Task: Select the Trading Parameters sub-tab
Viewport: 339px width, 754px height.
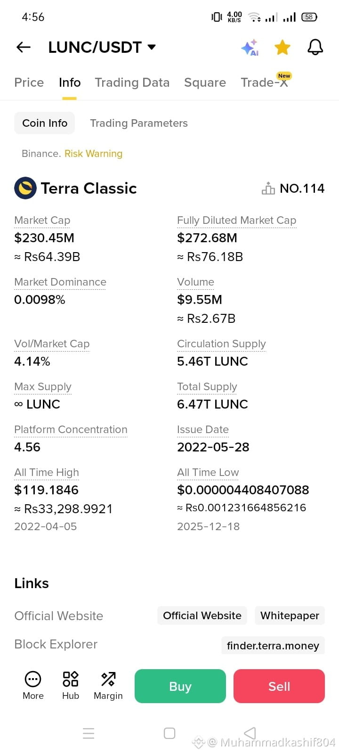Action: coord(139,123)
